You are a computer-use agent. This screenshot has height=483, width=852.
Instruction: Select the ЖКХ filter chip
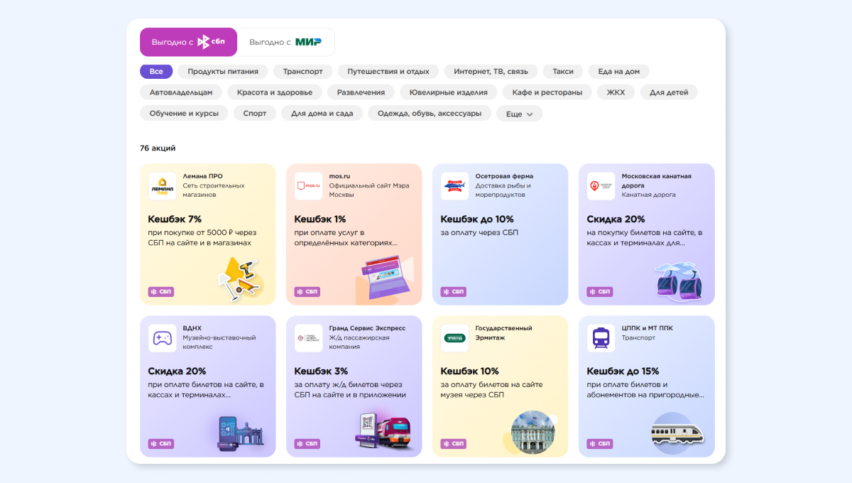click(x=616, y=92)
